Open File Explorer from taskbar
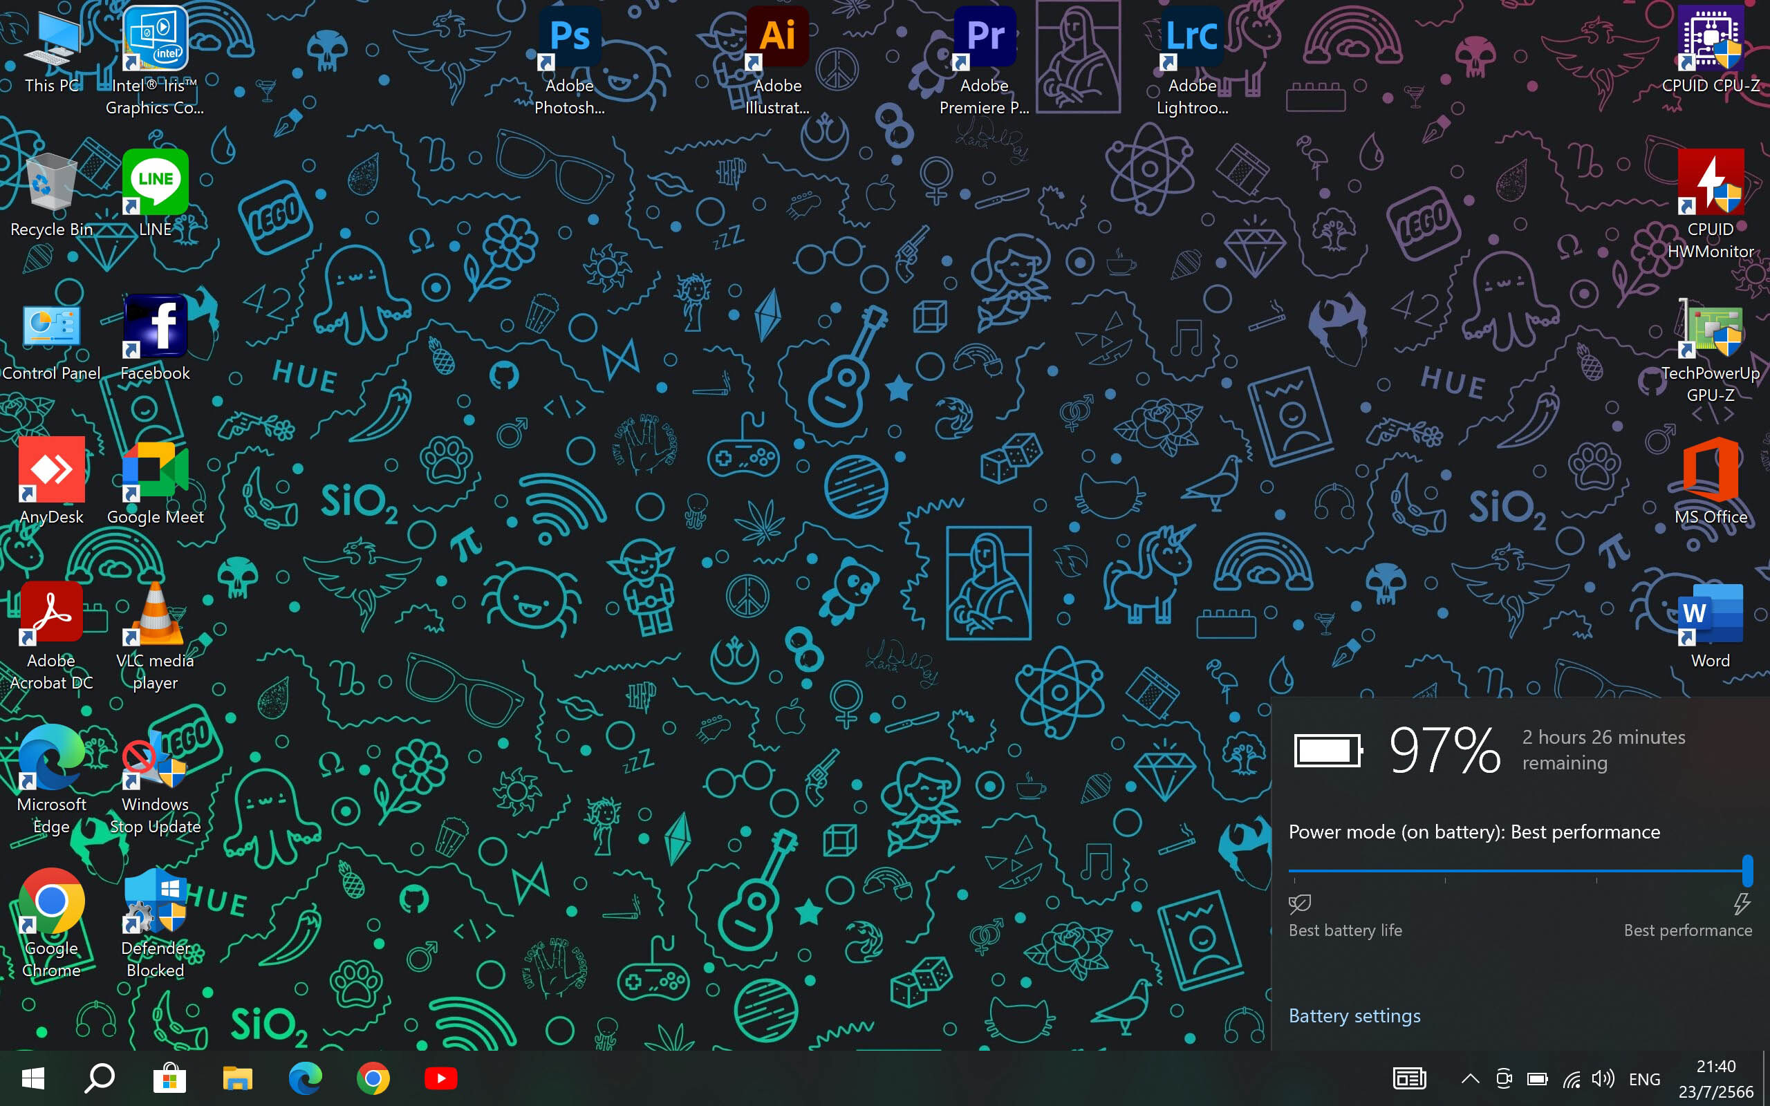The image size is (1770, 1106). [x=237, y=1078]
